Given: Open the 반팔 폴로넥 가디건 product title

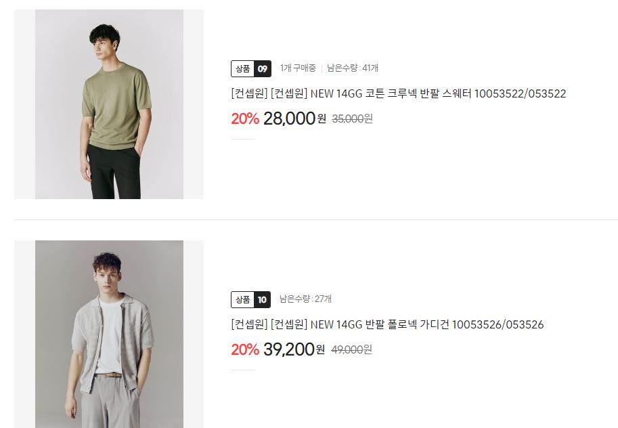Looking at the screenshot, I should pos(387,324).
